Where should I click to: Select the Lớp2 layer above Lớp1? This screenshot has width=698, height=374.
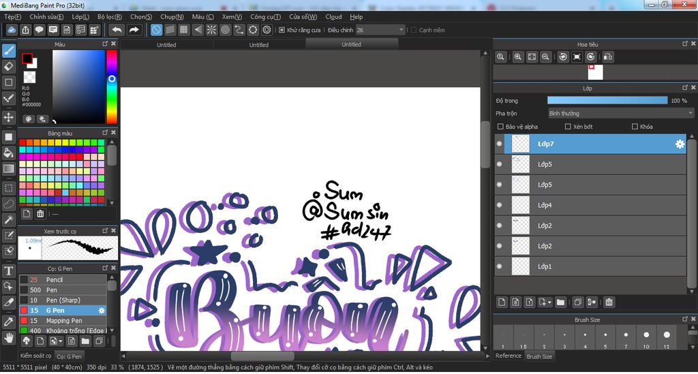(590, 246)
